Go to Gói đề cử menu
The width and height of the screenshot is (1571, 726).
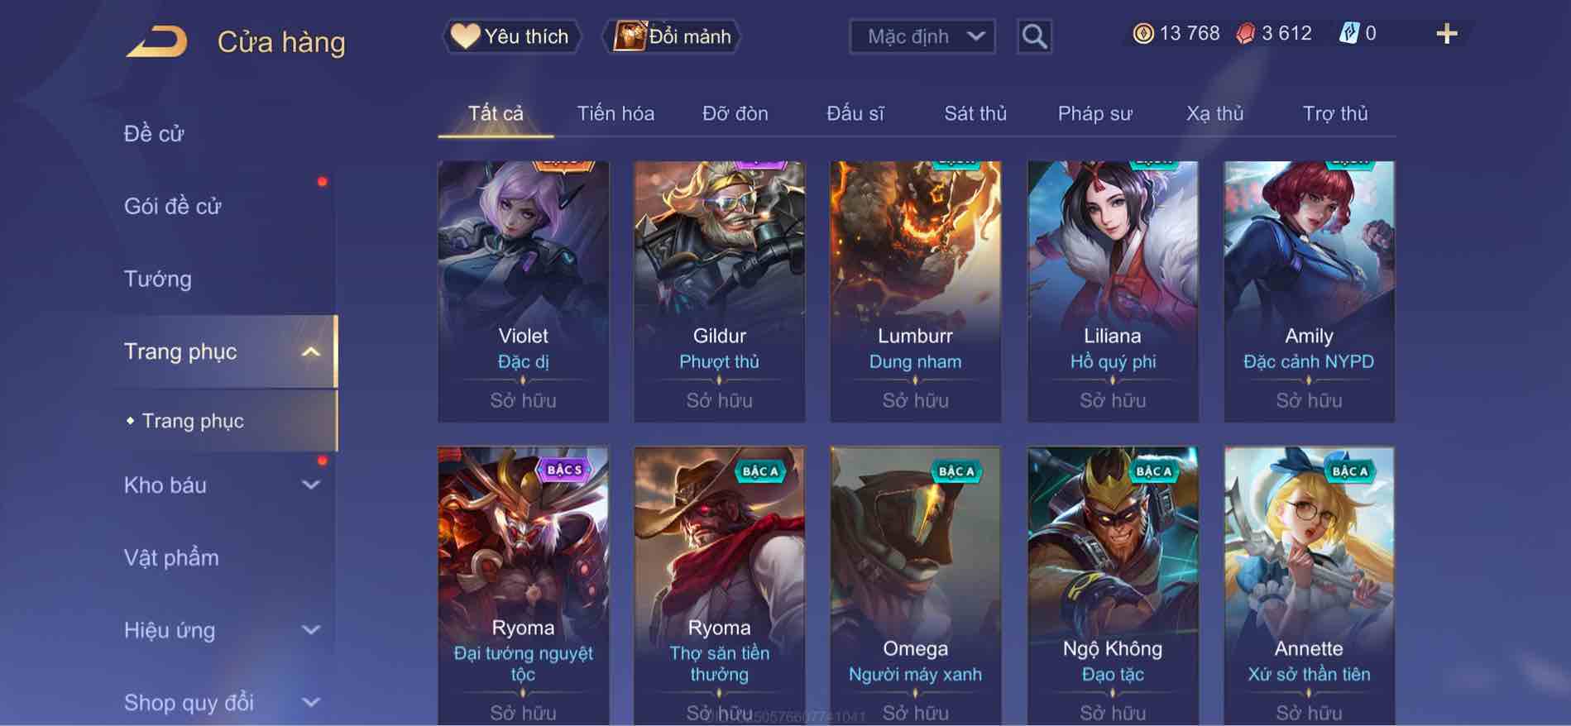[x=173, y=206]
